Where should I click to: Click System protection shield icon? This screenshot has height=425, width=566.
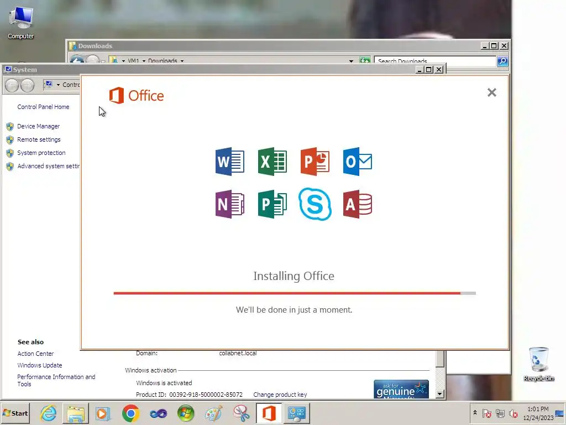coord(10,153)
